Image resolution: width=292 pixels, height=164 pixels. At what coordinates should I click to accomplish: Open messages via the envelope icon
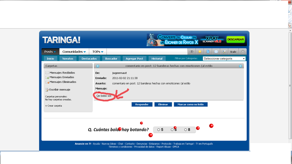216,51
